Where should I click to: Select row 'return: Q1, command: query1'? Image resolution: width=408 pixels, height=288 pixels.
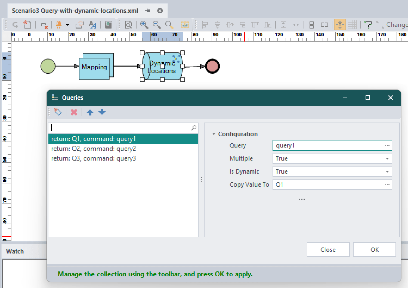point(123,139)
